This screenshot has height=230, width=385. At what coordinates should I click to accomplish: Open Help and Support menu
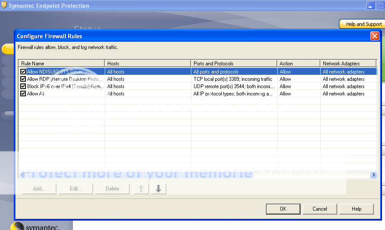(x=363, y=24)
